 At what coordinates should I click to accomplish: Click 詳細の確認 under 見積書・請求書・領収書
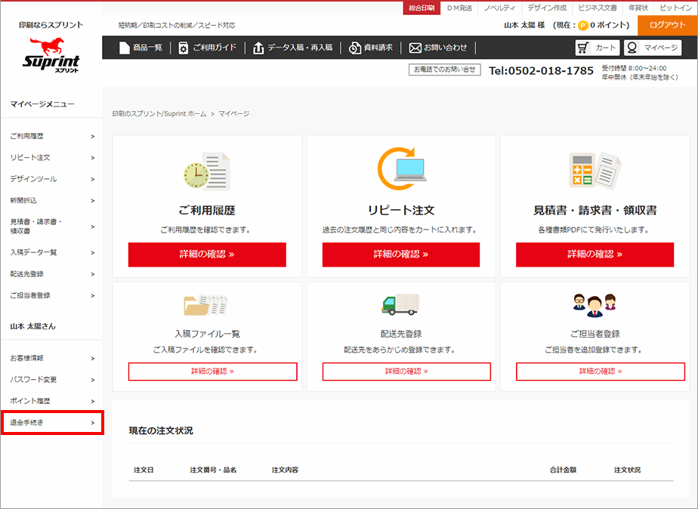(x=595, y=254)
